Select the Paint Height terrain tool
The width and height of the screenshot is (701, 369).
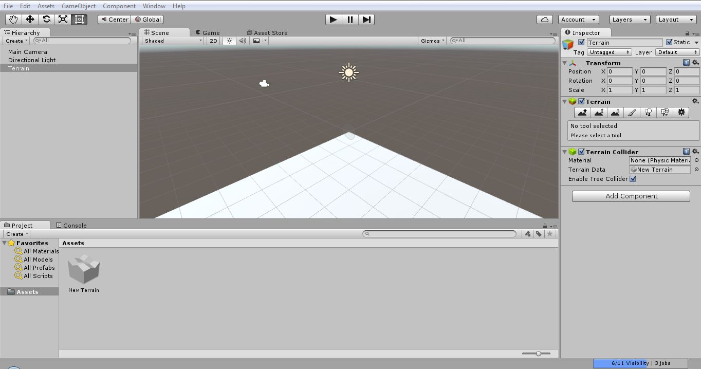point(599,112)
